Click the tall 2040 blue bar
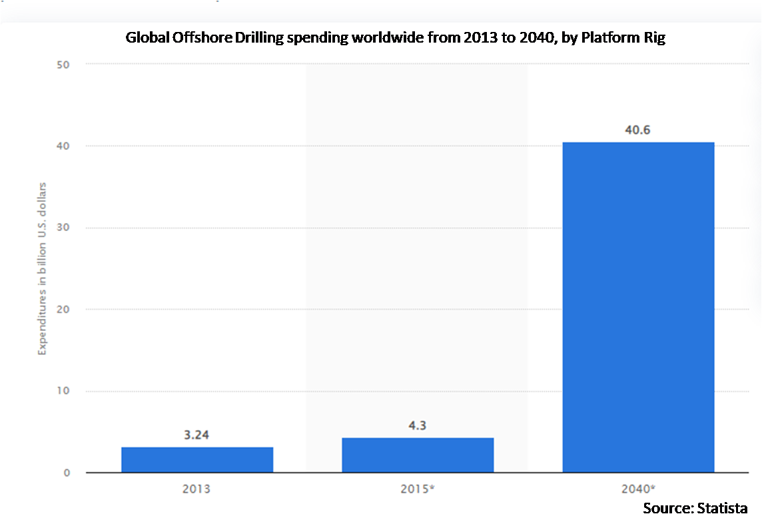 [x=638, y=306]
